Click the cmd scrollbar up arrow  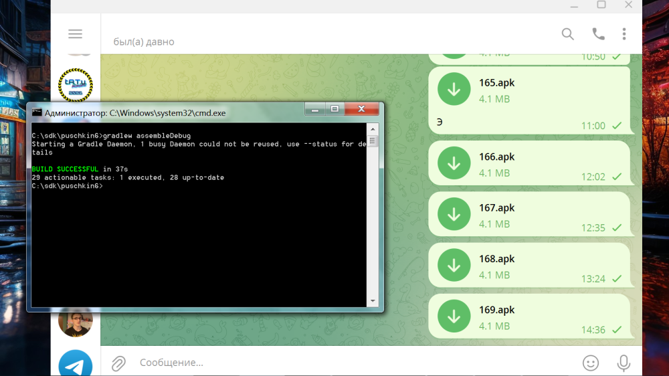coord(373,129)
